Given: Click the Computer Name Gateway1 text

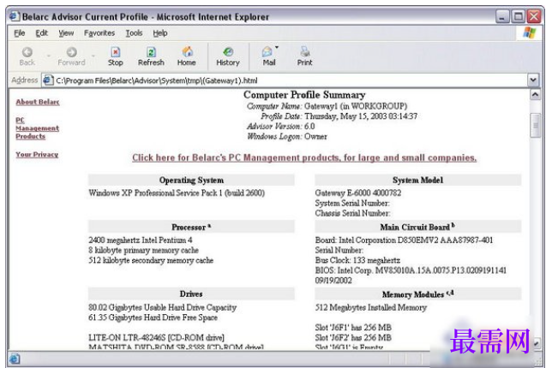Looking at the screenshot, I should tap(327, 106).
